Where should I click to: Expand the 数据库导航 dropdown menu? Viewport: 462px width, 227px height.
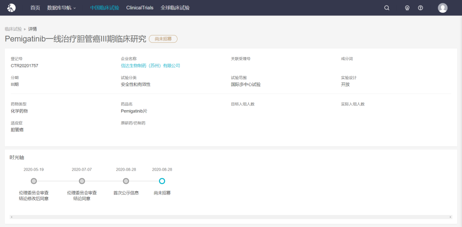[61, 8]
